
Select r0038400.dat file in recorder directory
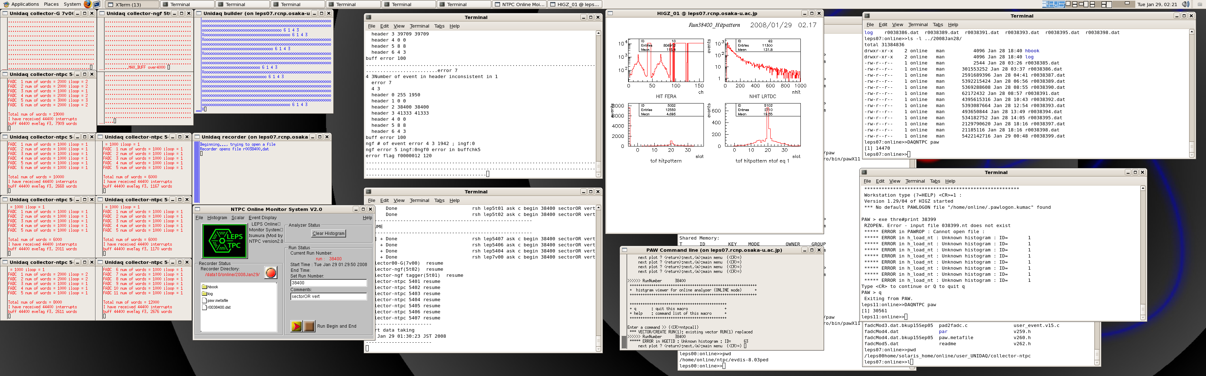coord(218,307)
